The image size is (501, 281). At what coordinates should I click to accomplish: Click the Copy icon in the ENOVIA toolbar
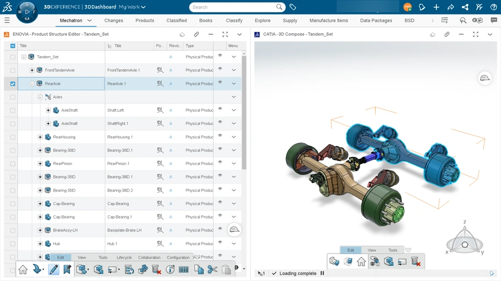pyautogui.click(x=199, y=270)
